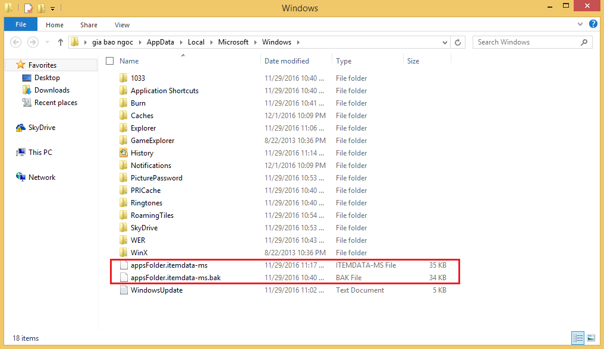Sort files by Date modified column
This screenshot has height=349, width=604.
pyautogui.click(x=287, y=61)
